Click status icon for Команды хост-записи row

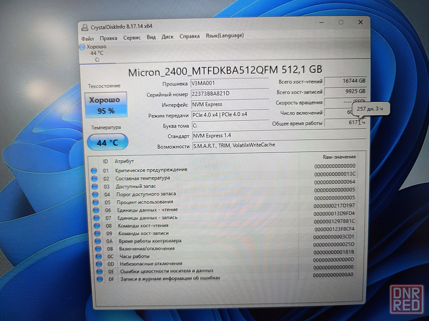point(98,233)
